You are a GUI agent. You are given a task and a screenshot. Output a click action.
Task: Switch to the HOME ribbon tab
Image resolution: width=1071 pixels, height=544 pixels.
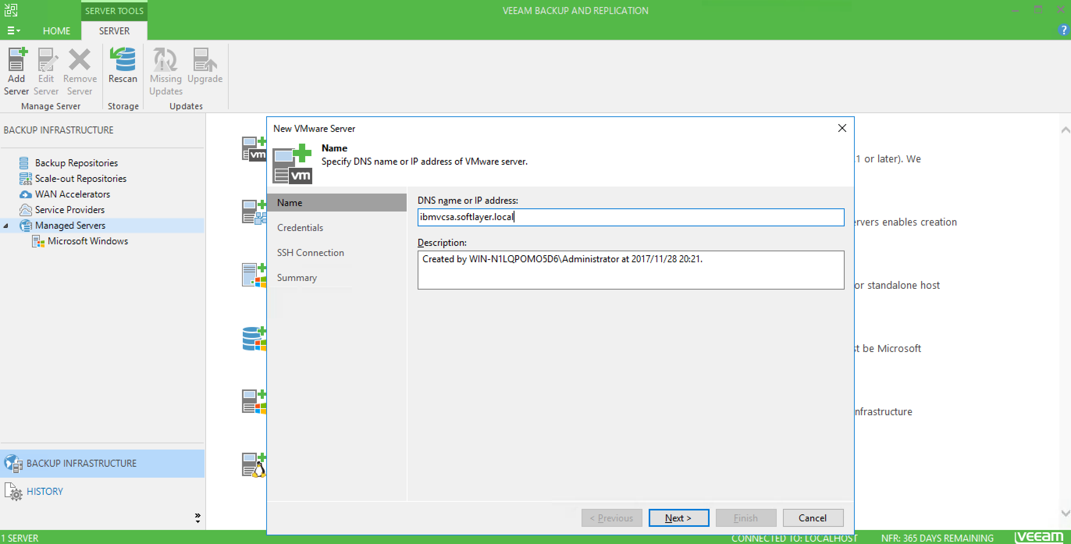pos(57,30)
